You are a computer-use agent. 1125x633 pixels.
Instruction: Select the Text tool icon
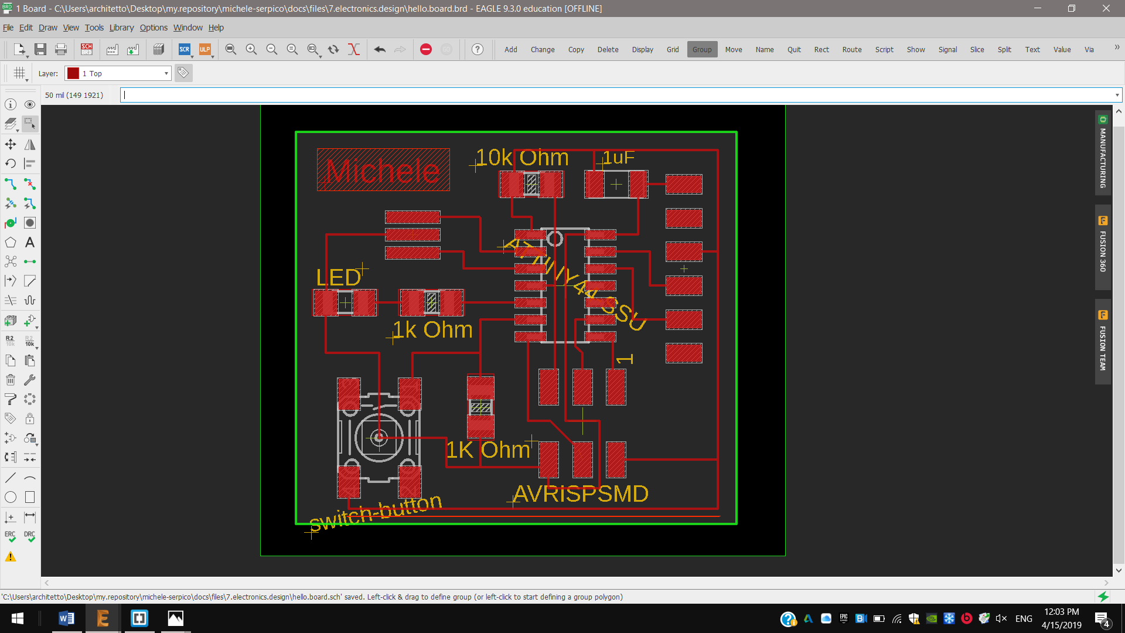coord(30,242)
